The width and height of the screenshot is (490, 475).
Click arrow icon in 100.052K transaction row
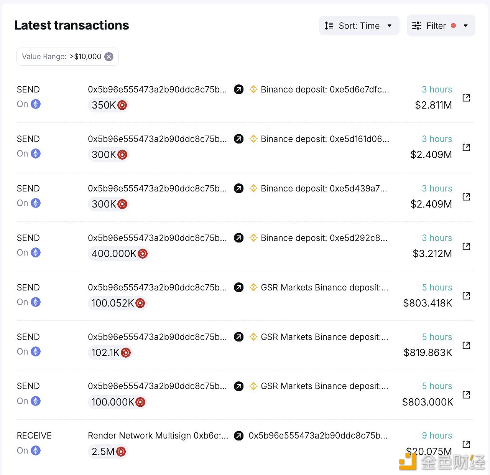239,287
